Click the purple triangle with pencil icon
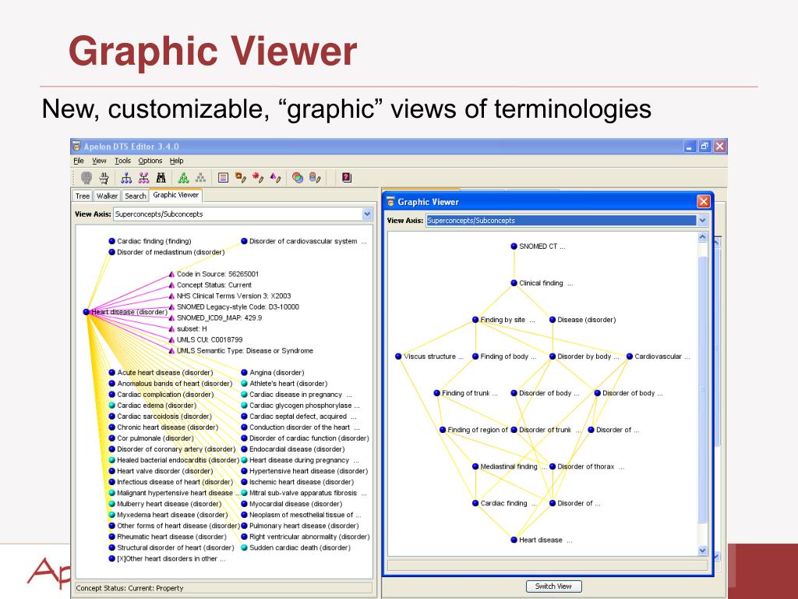 (x=275, y=178)
